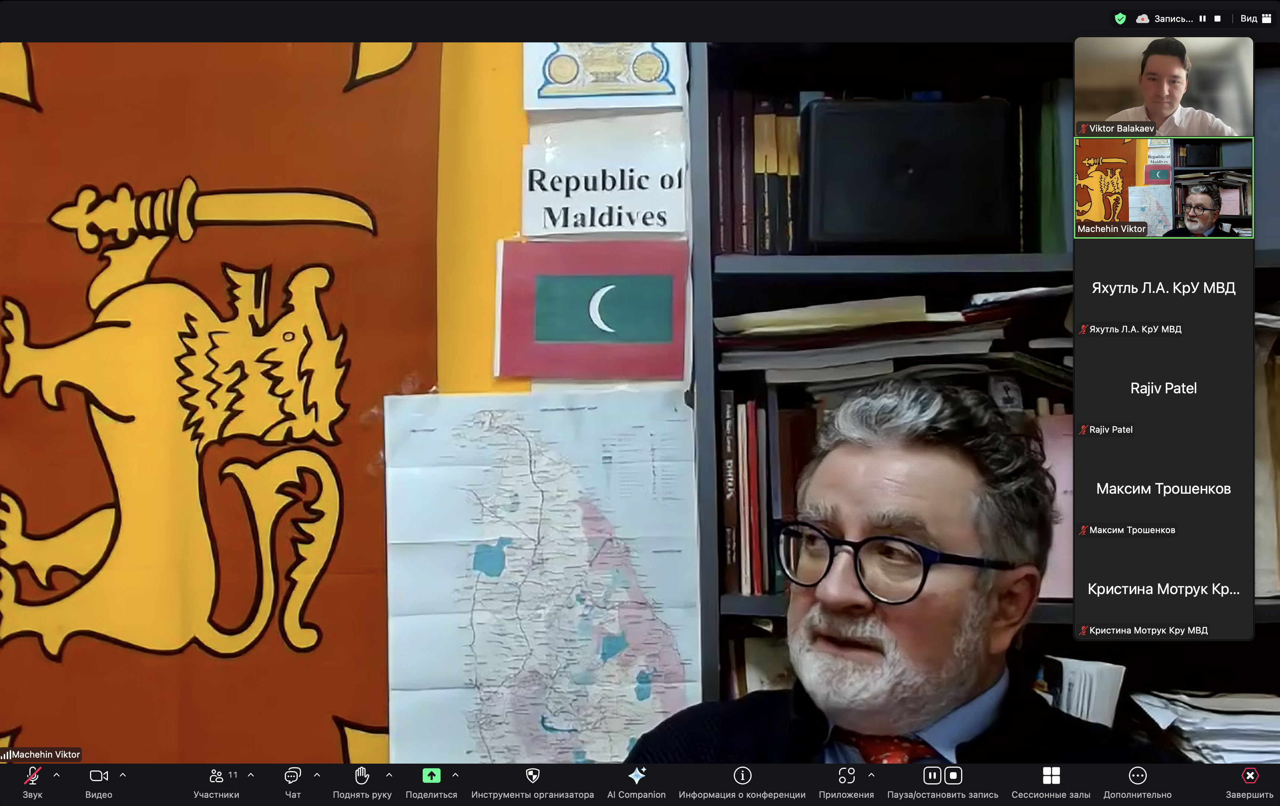The image size is (1280, 806).
Task: Open the Приложения apps icon
Action: (x=846, y=776)
